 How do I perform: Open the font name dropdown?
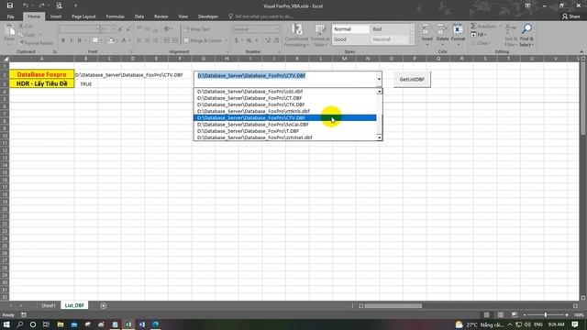tap(97, 28)
